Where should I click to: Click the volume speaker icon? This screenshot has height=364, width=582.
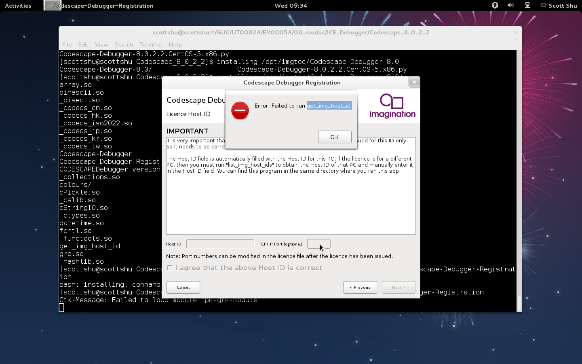coord(511,5)
